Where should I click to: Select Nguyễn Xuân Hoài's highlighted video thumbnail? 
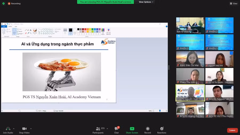[190, 93]
